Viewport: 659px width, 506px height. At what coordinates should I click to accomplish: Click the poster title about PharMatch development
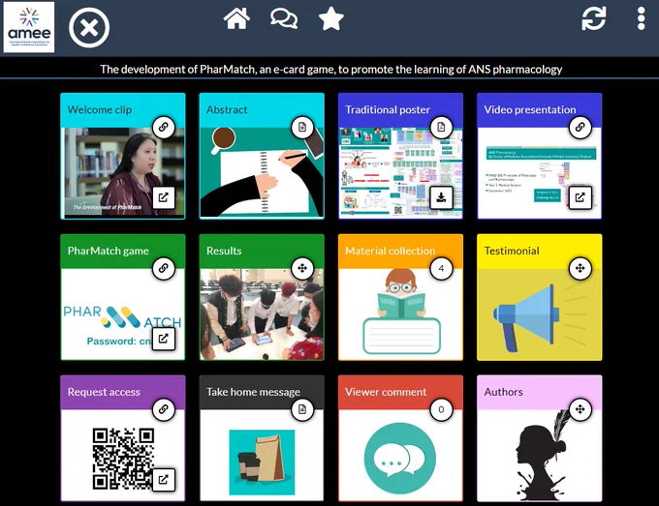(x=331, y=70)
